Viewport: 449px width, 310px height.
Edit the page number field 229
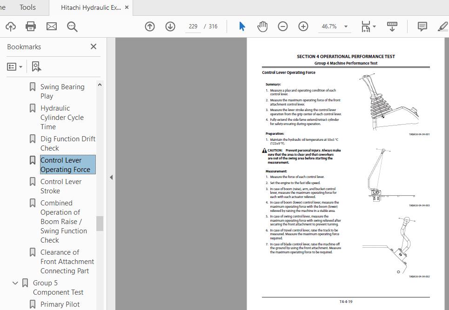coord(193,26)
